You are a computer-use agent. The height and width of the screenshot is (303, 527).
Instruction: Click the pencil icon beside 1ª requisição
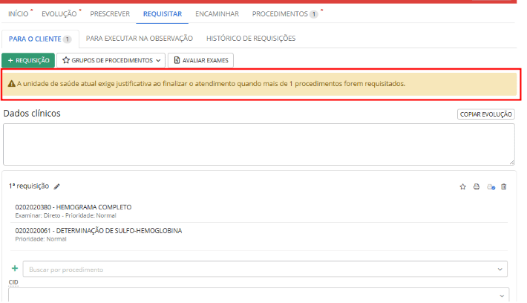click(57, 186)
